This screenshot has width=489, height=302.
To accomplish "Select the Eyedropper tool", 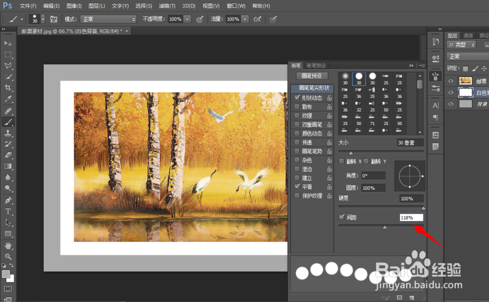I will pos(8,99).
